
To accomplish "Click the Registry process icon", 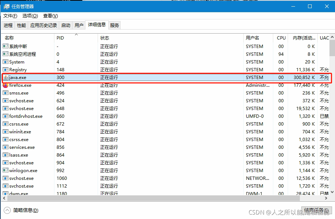I will (6, 69).
